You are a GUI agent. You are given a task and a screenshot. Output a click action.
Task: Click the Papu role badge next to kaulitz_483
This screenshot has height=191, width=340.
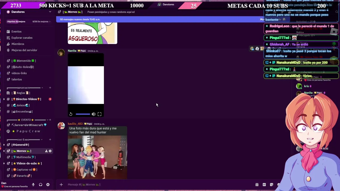(88, 124)
